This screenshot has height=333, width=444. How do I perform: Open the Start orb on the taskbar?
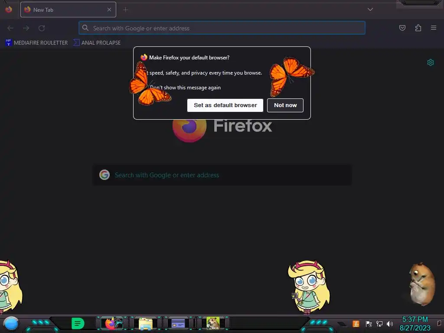pos(11,323)
